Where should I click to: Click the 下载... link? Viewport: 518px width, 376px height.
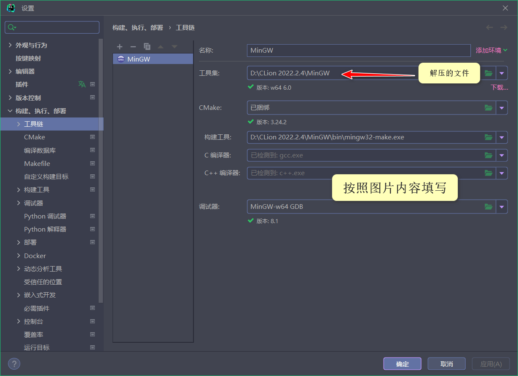click(x=499, y=88)
